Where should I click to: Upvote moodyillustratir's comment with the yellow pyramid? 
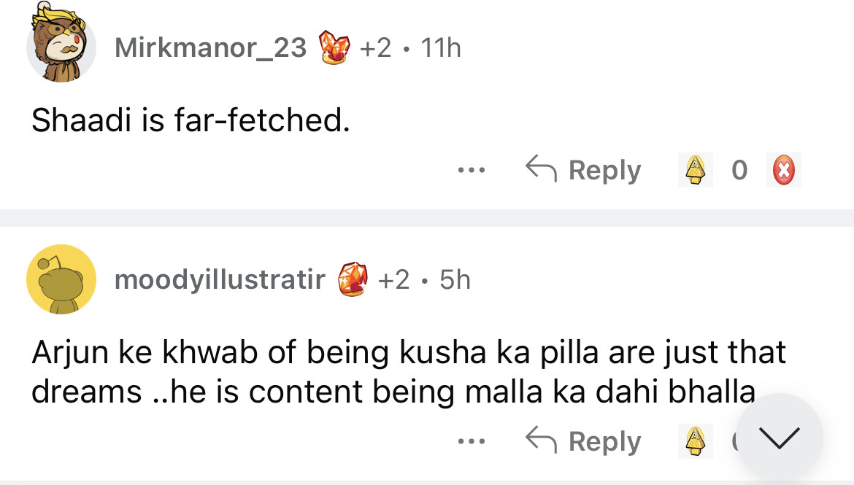coord(694,441)
